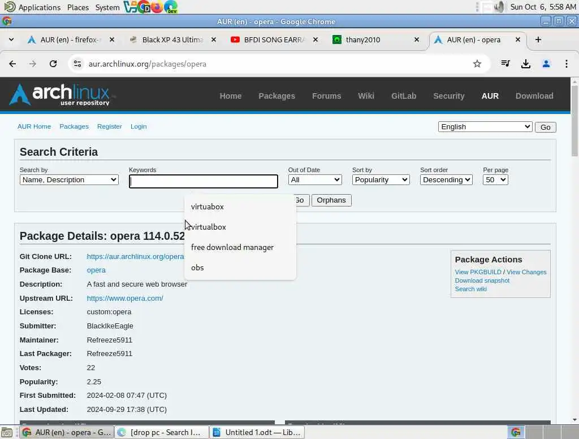Click the Orphans button
This screenshot has width=579, height=439.
[x=331, y=200]
